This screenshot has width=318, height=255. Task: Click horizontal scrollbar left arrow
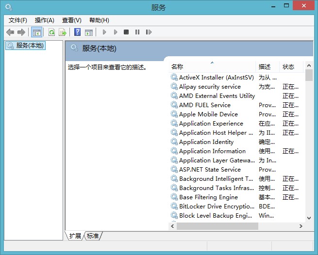[172, 226]
